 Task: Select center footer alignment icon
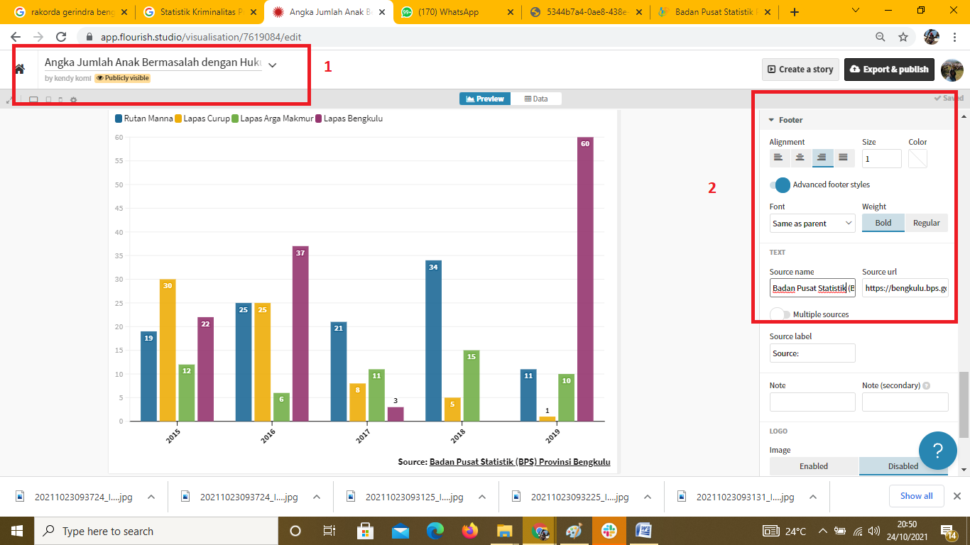tap(800, 158)
